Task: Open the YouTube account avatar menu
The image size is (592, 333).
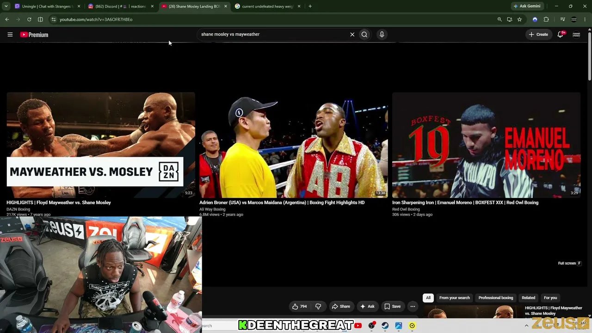Action: coord(576,35)
